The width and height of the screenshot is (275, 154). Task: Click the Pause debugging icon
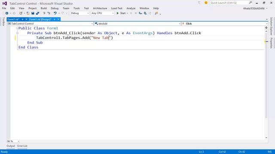[131, 13]
